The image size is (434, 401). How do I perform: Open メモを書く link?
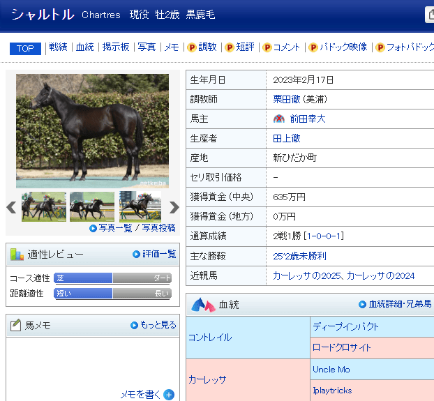141,394
